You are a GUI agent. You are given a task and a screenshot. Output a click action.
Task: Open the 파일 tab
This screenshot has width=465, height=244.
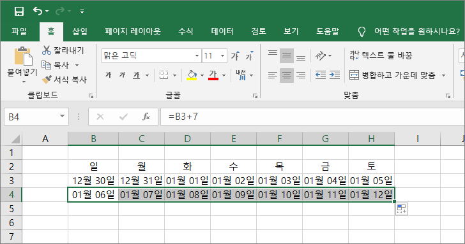pos(19,31)
